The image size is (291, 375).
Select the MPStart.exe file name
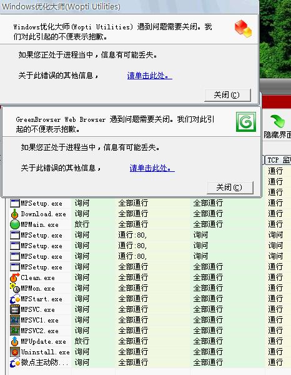tap(42, 299)
